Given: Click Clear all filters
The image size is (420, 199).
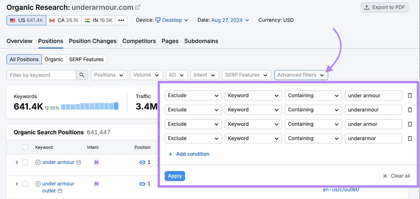Looking at the screenshot, I should tap(396, 176).
